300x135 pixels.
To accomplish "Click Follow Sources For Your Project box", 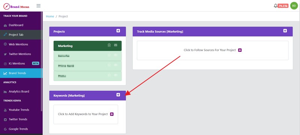I will point(213,50).
